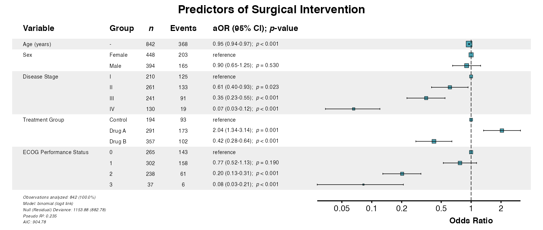Click the Drug B odds ratio marker
The height and width of the screenshot is (230, 543).
[x=434, y=141]
